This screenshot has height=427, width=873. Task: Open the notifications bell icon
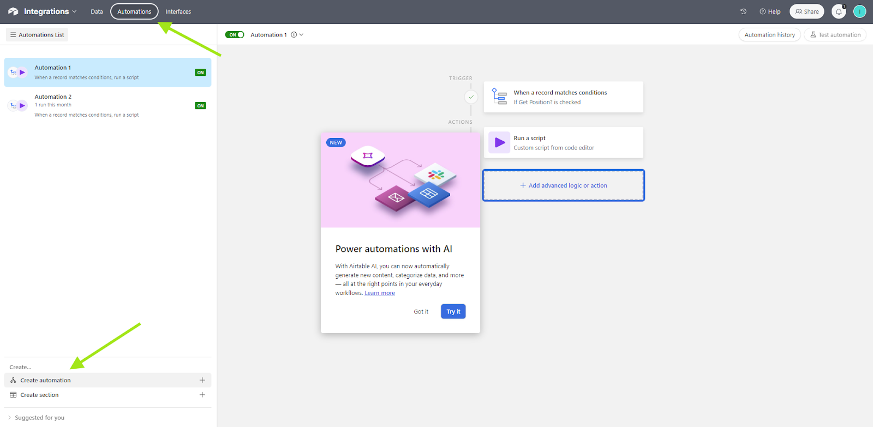839,11
